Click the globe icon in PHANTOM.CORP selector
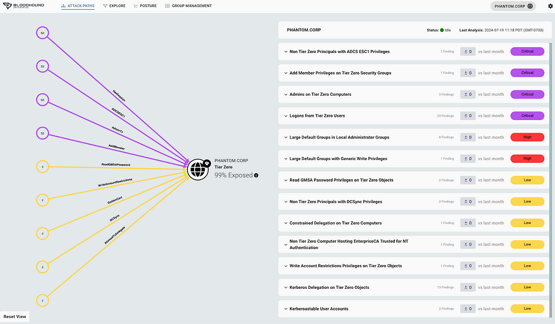This screenshot has height=324, width=555. tap(530, 6)
